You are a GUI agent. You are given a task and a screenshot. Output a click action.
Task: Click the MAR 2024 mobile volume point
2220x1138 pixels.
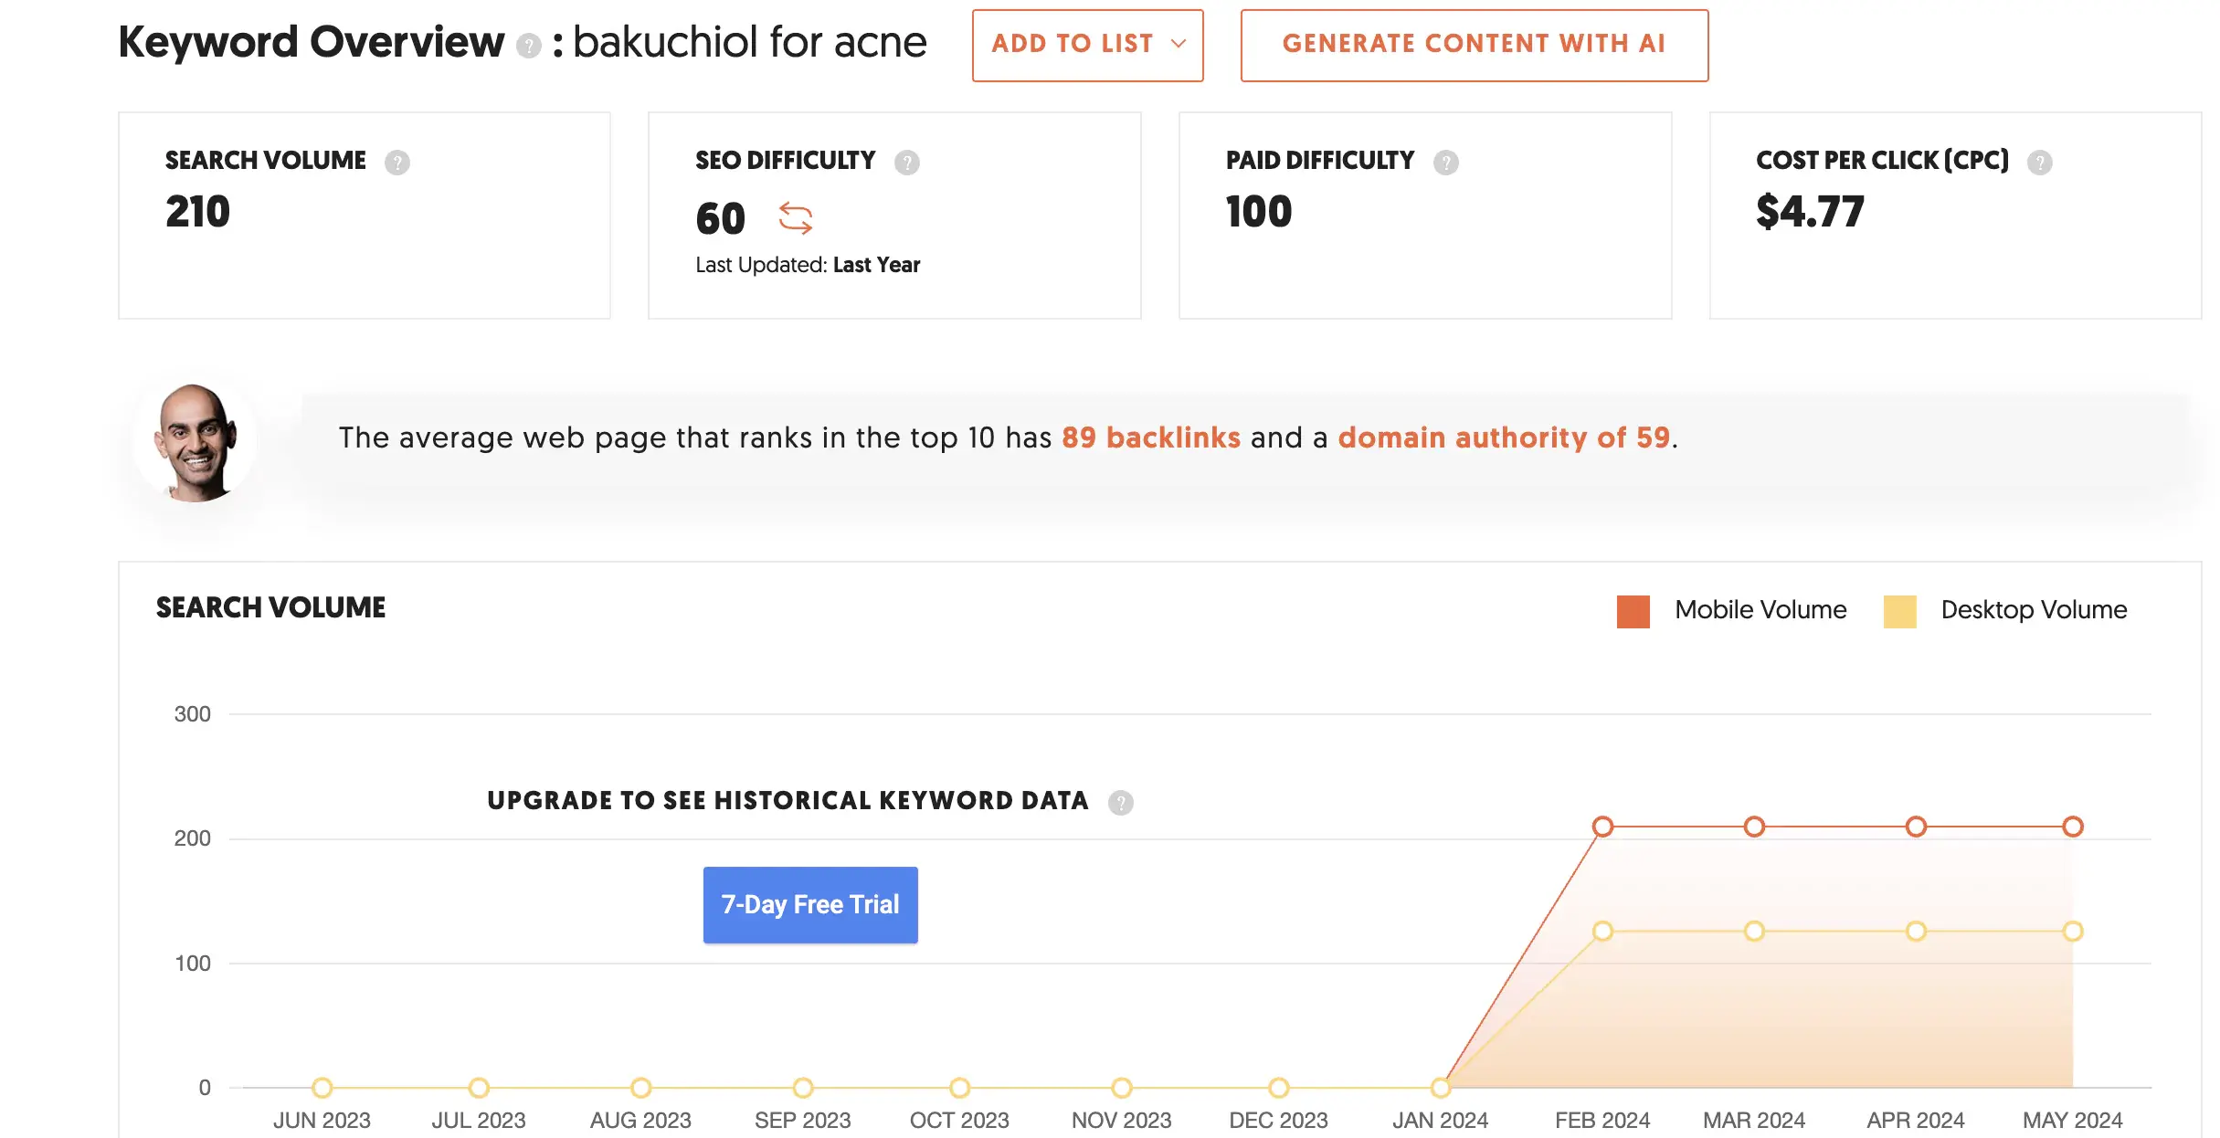[1754, 827]
